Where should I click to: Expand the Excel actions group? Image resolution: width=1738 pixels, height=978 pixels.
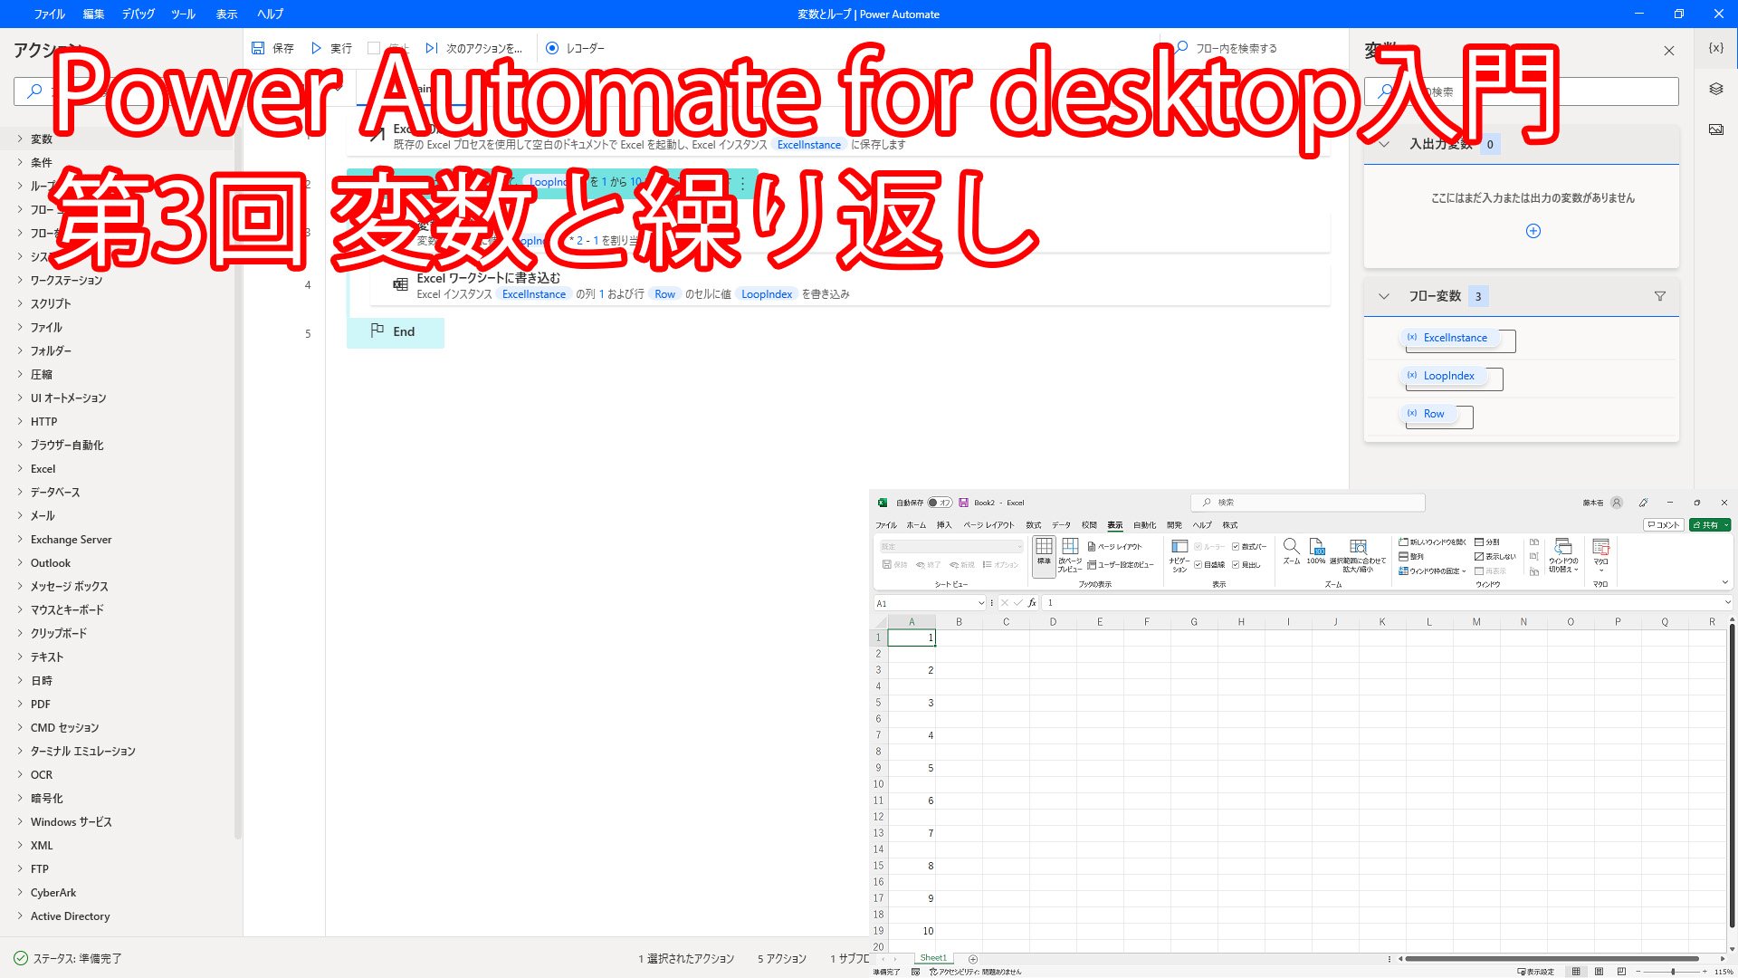(x=20, y=469)
